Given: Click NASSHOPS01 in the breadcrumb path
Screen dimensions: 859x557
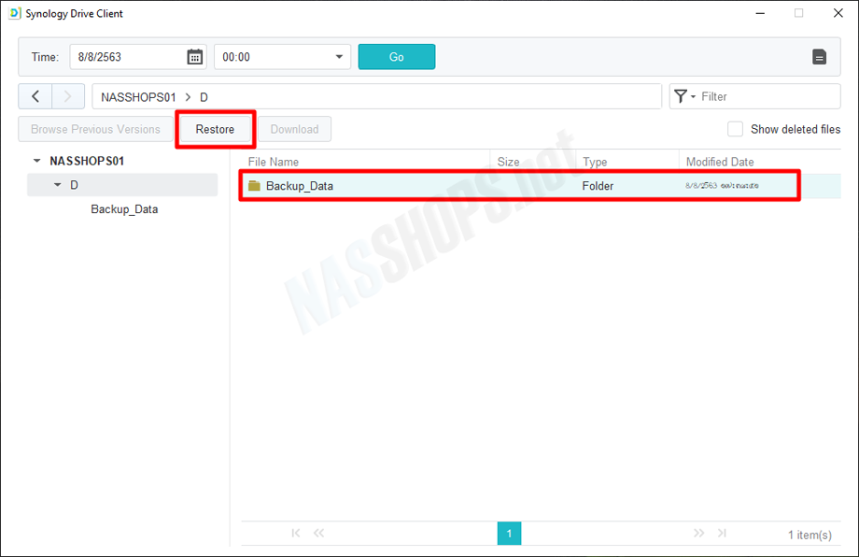Looking at the screenshot, I should coord(138,97).
